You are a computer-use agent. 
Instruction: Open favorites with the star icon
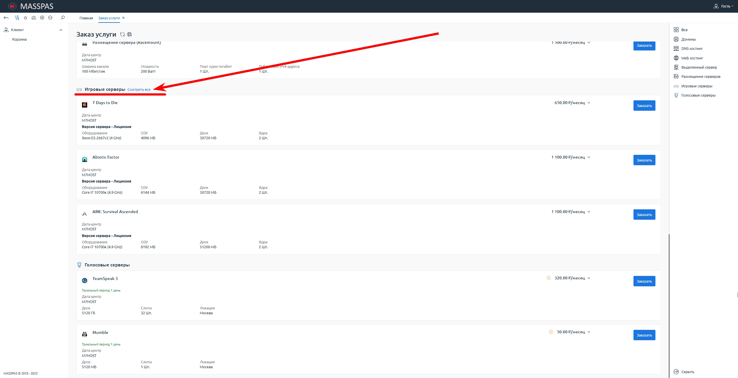click(25, 18)
